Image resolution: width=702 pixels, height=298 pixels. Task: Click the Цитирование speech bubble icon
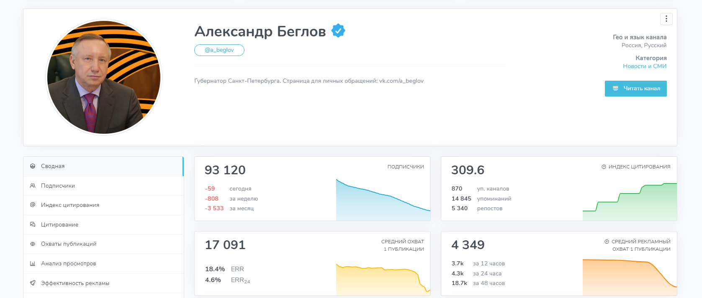click(33, 224)
